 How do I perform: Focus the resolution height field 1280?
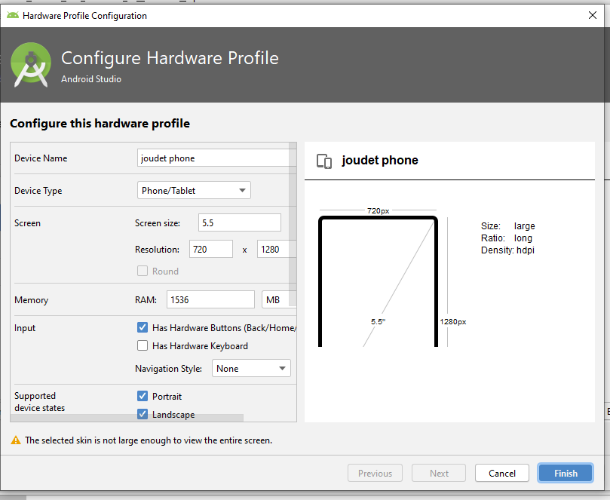[277, 249]
